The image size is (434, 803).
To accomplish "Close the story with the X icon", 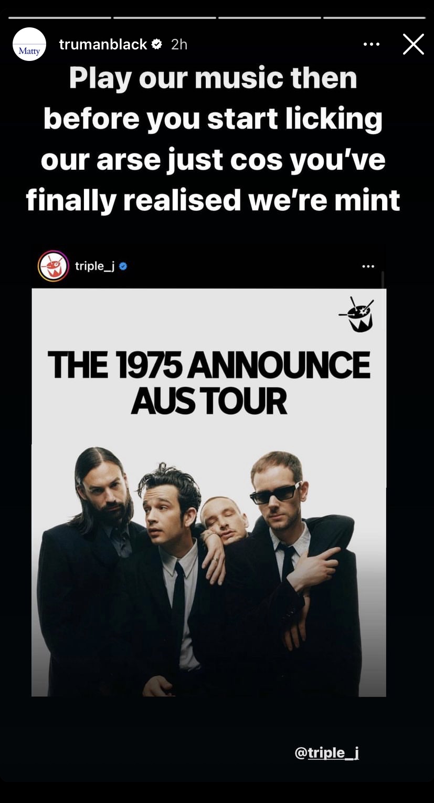I will [x=413, y=44].
